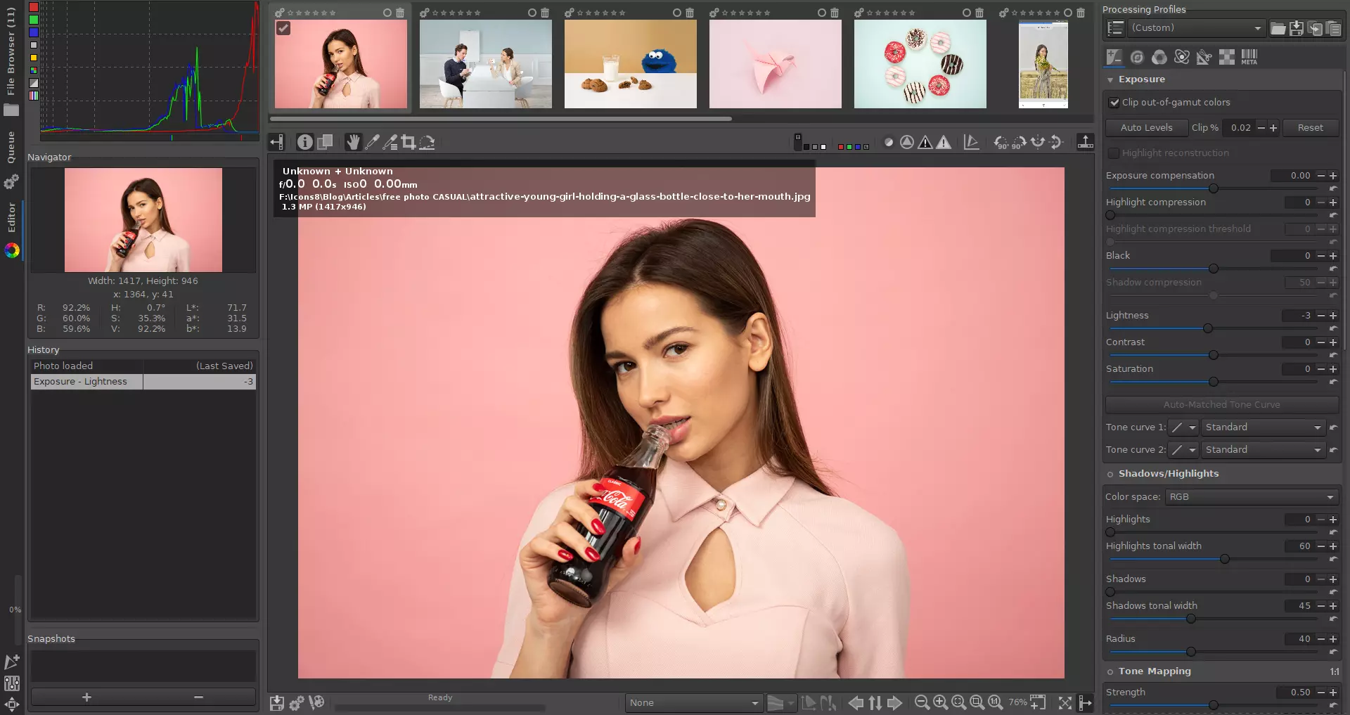Open Tone curve 1 type dropdown
This screenshot has width=1350, height=715.
1183,427
